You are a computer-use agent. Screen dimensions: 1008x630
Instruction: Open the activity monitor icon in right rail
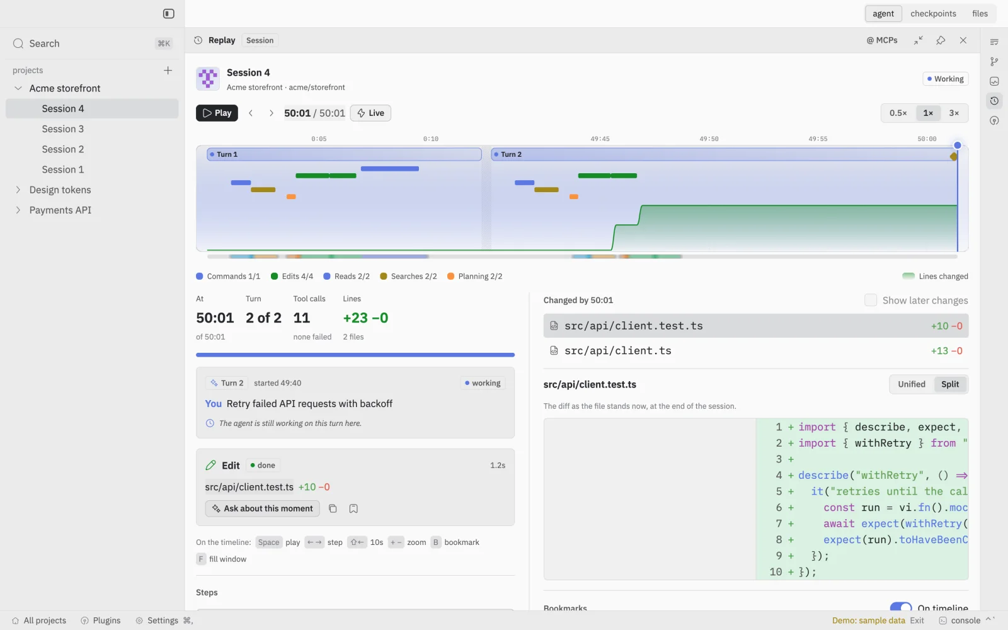pos(994,81)
